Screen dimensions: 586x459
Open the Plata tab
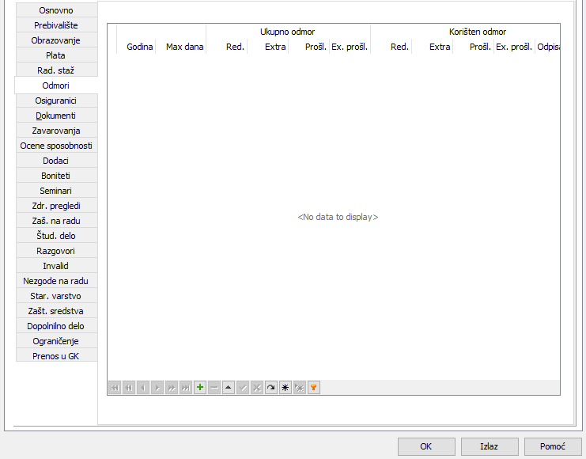tap(56, 55)
